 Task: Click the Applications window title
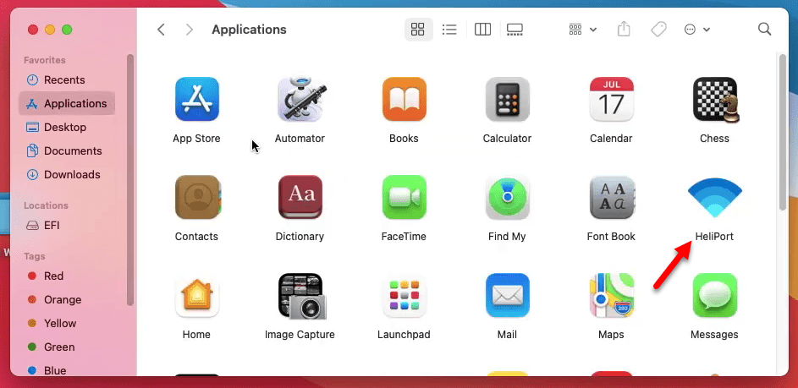(x=249, y=30)
